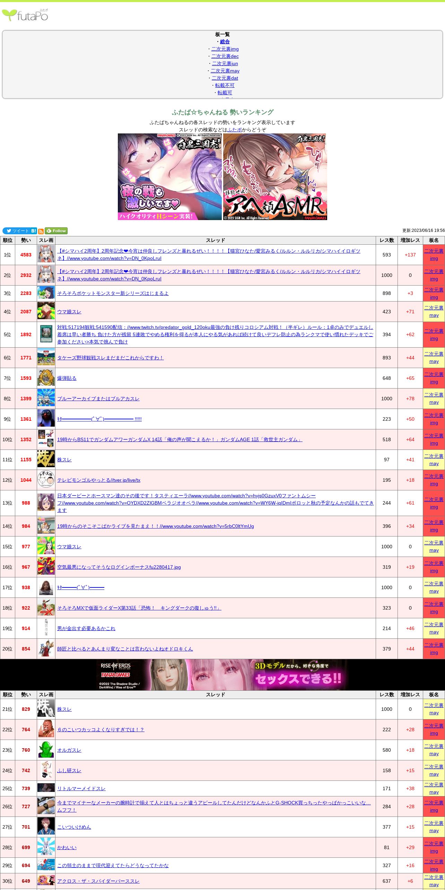
Task: Select 転載可 in the board list
Action: coord(225,93)
